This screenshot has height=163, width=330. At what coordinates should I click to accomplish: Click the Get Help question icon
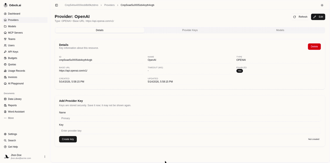(5, 147)
